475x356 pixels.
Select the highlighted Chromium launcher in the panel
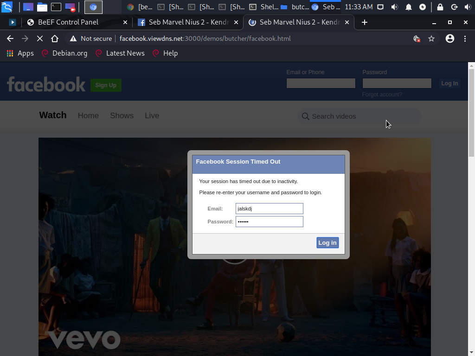click(93, 7)
